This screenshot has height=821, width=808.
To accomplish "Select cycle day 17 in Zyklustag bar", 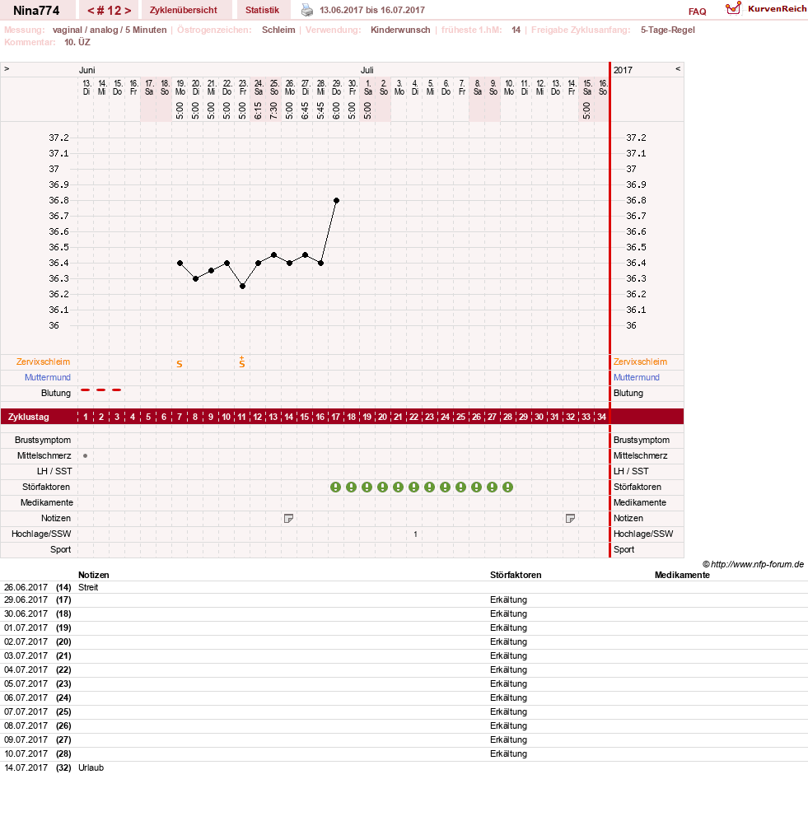I will [336, 417].
